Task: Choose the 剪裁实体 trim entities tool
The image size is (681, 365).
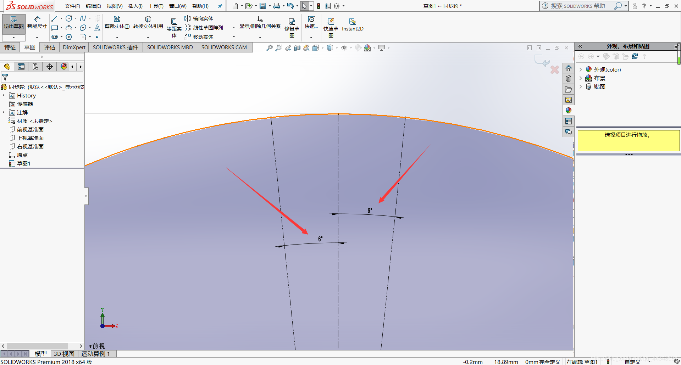Action: click(x=117, y=22)
